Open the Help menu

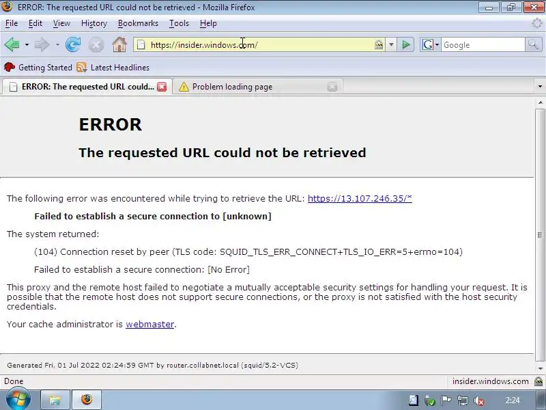point(208,23)
